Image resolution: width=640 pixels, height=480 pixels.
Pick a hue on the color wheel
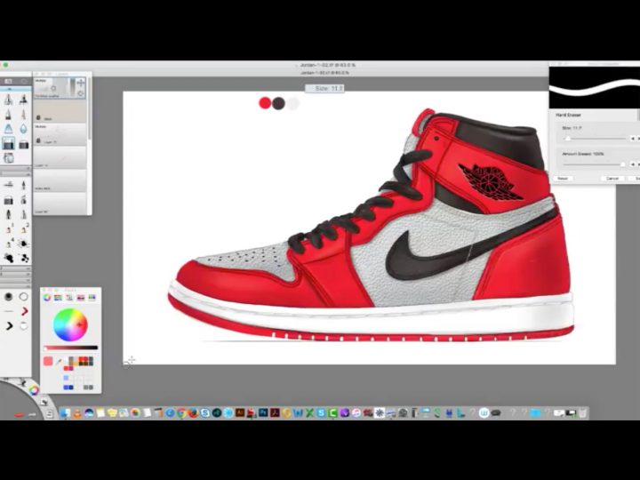click(x=70, y=325)
